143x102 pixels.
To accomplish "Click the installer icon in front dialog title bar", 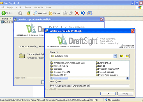I will pyautogui.click(x=47, y=31).
